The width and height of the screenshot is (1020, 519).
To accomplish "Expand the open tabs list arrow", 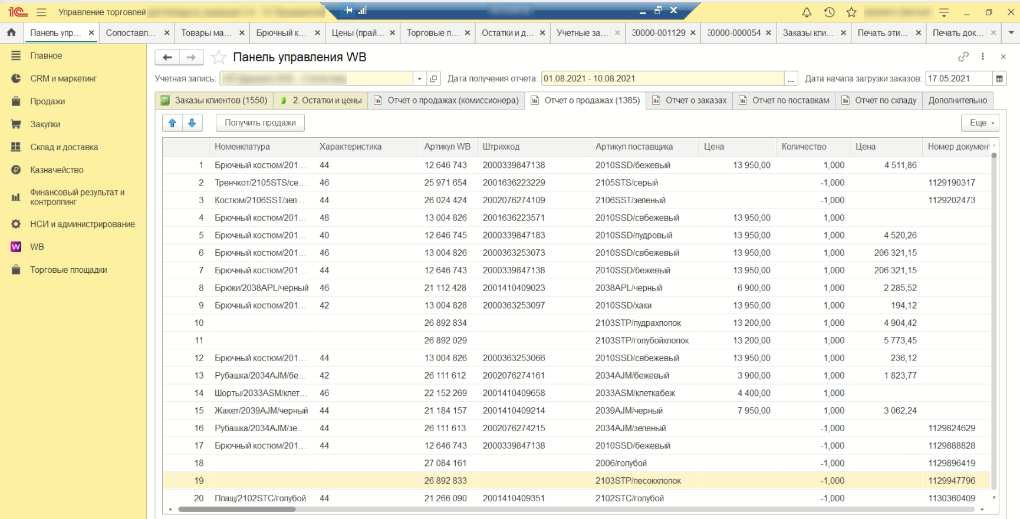I will [1011, 32].
